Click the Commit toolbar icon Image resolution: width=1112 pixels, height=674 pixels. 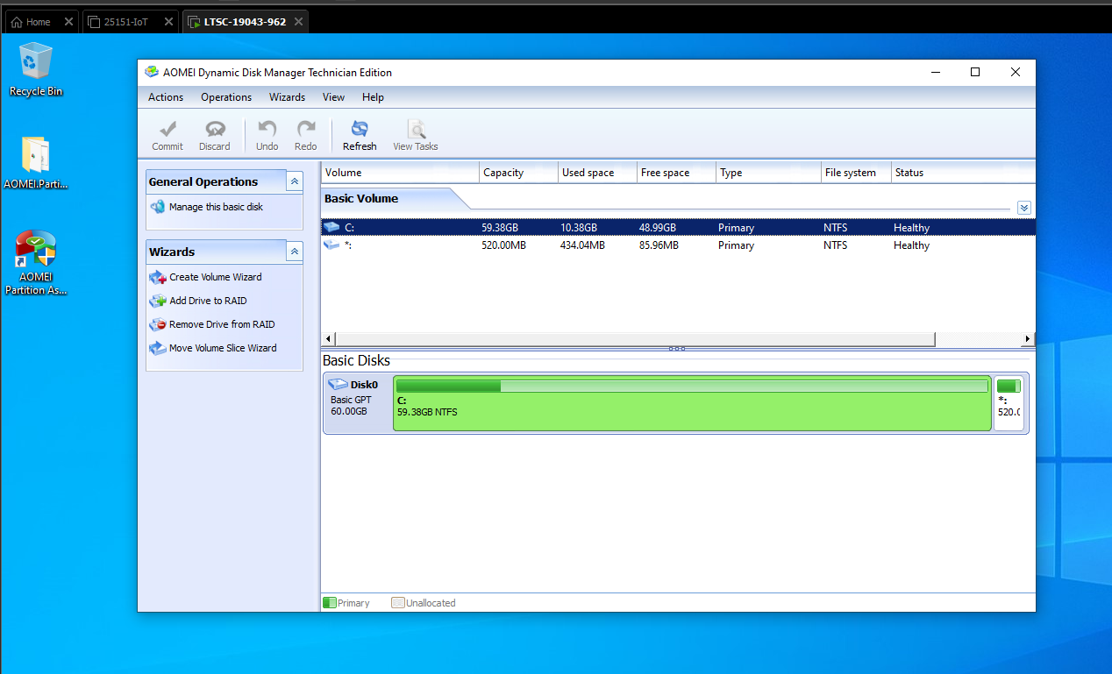[x=168, y=129]
